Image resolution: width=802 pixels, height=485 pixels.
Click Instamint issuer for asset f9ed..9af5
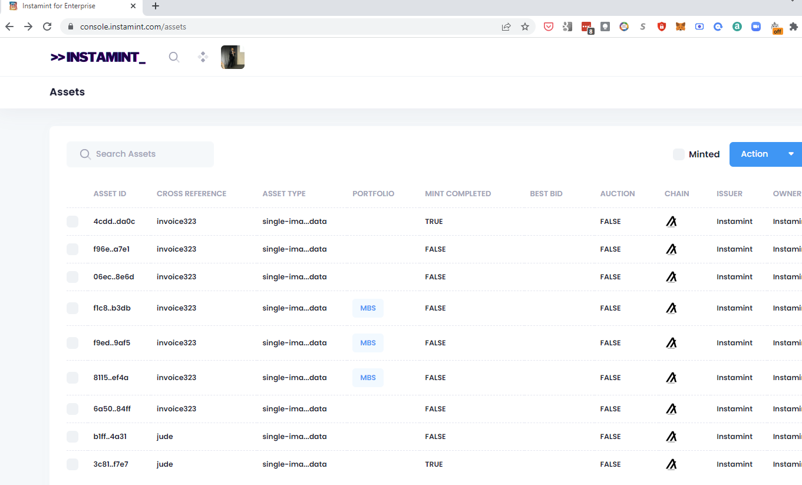pos(734,343)
